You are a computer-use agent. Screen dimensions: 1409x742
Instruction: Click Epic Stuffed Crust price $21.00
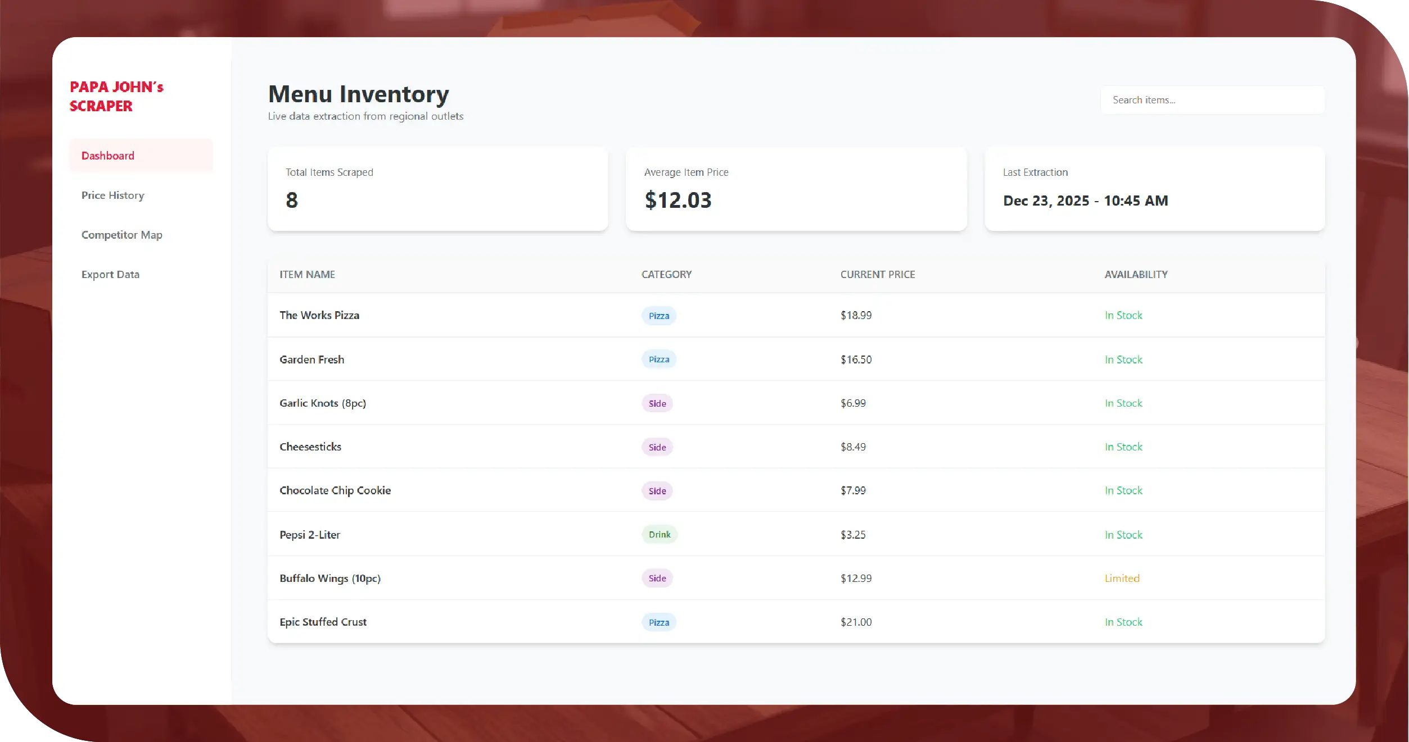856,622
